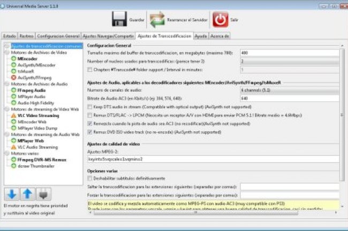
Task: Check Deshabilitar subtitulos definitivamente
Action: point(89,178)
